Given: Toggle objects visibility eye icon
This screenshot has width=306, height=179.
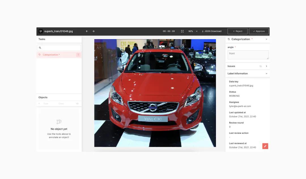Looking at the screenshot, I should click(x=77, y=103).
